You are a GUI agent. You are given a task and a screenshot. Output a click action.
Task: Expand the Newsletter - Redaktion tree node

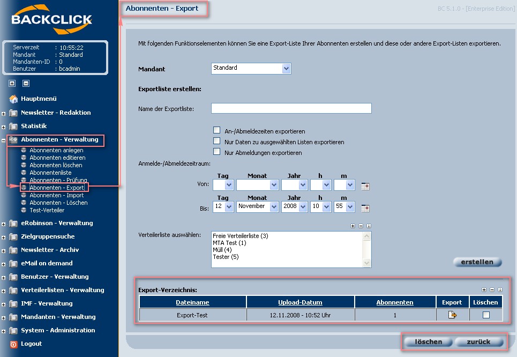pos(3,114)
